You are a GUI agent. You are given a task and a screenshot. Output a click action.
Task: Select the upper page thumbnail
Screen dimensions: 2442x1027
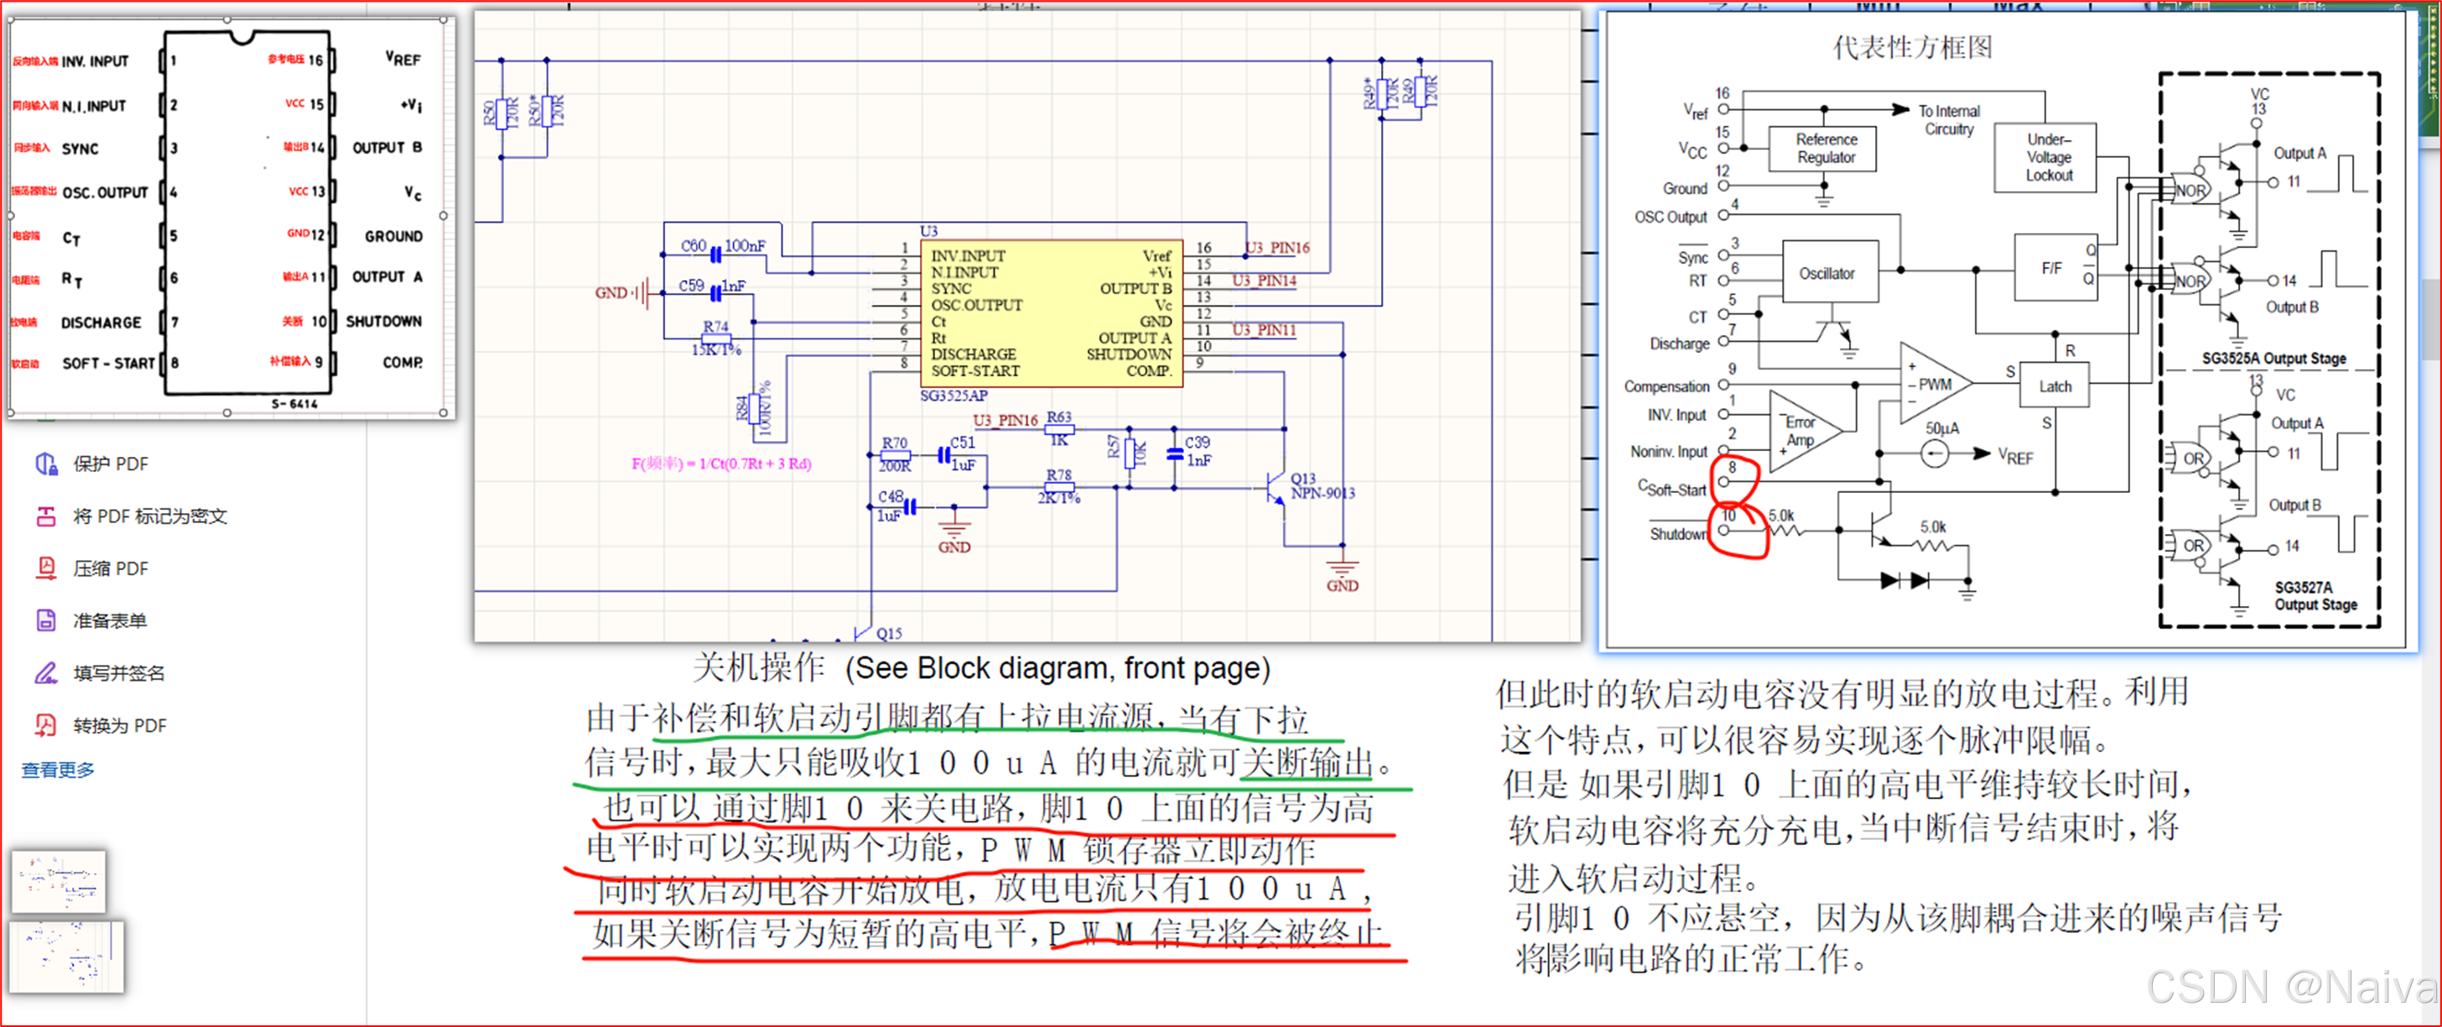[x=59, y=881]
